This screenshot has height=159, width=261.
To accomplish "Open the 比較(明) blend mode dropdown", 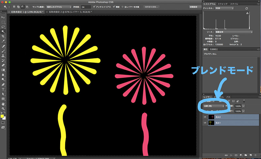I will point(214,106).
